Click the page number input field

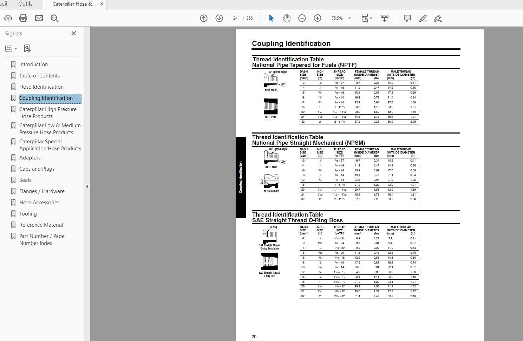(x=235, y=18)
